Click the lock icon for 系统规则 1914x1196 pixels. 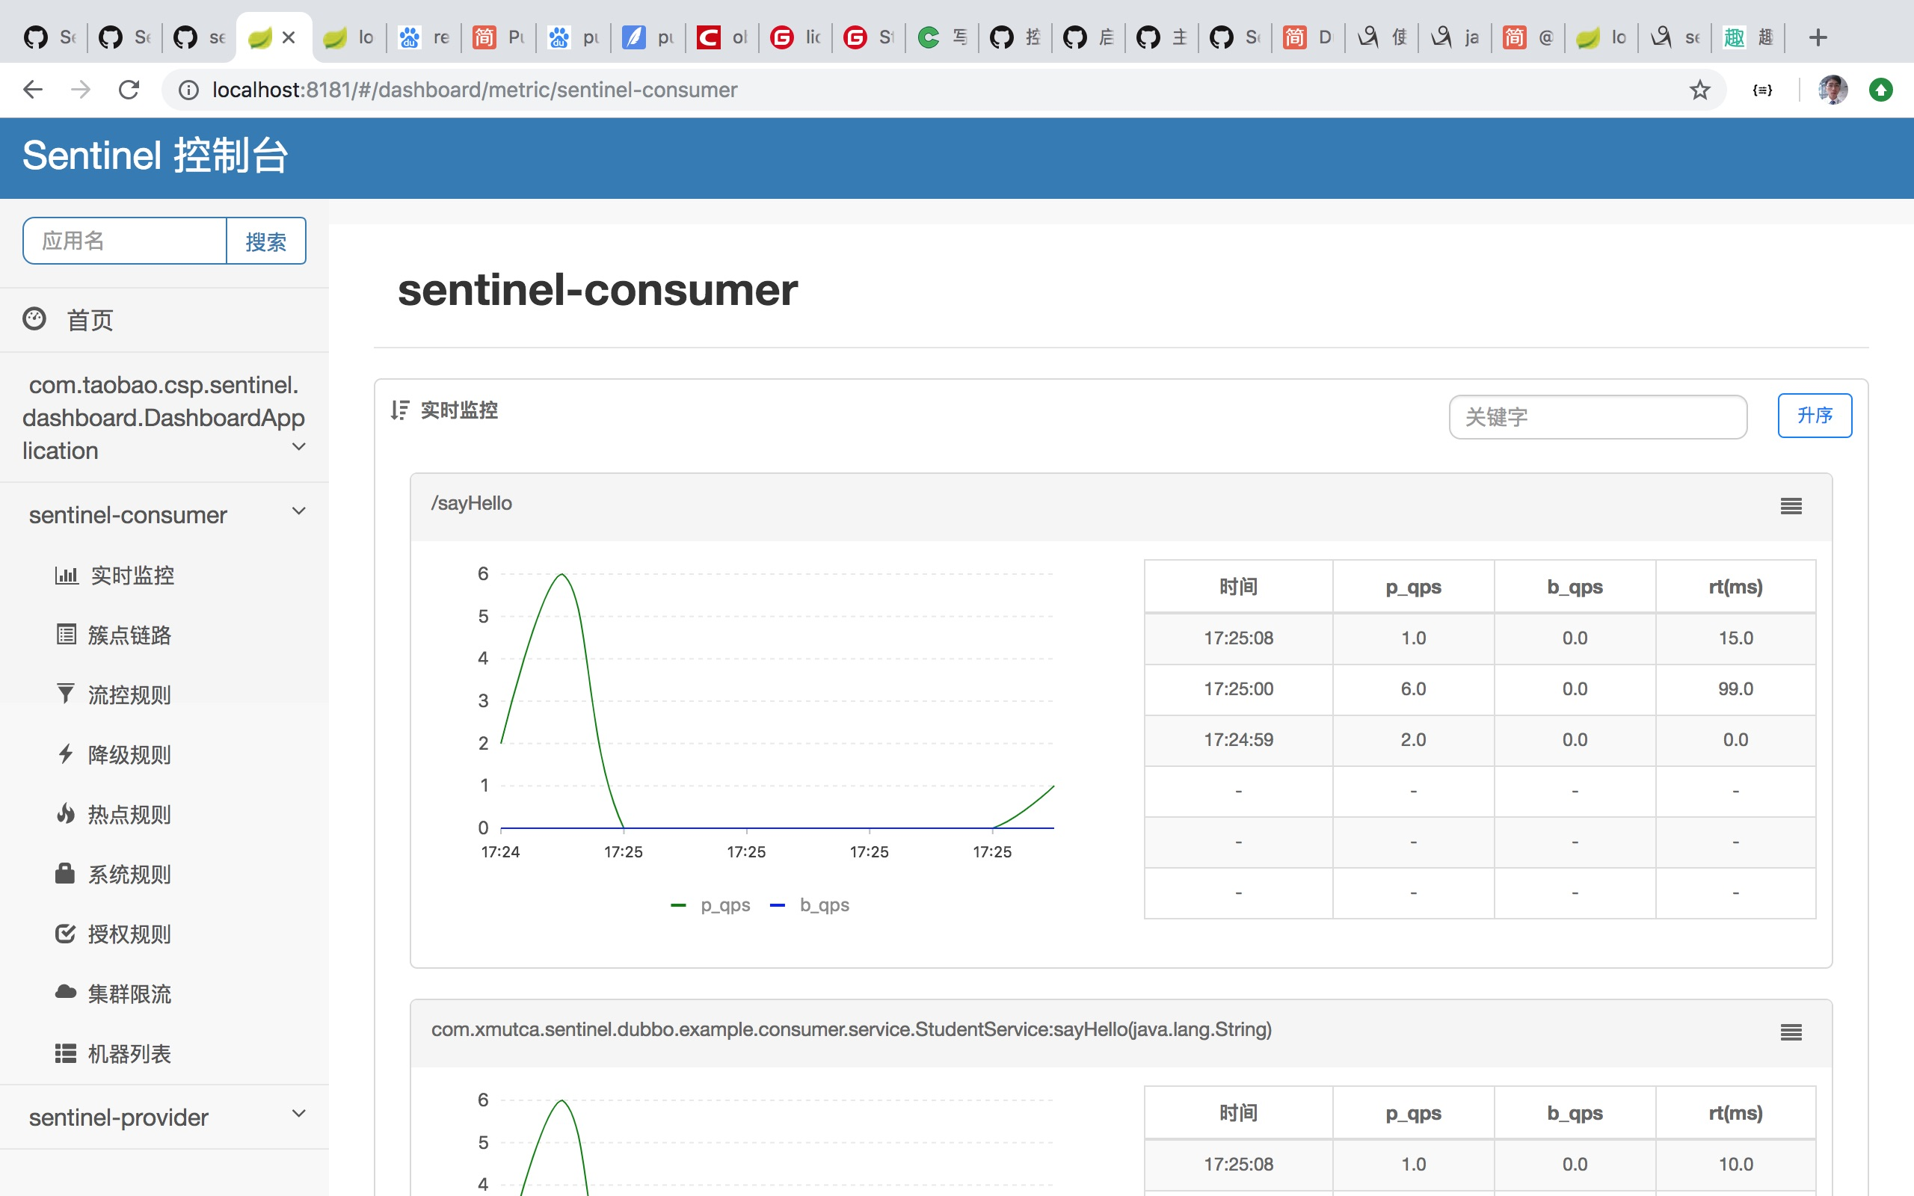click(65, 873)
